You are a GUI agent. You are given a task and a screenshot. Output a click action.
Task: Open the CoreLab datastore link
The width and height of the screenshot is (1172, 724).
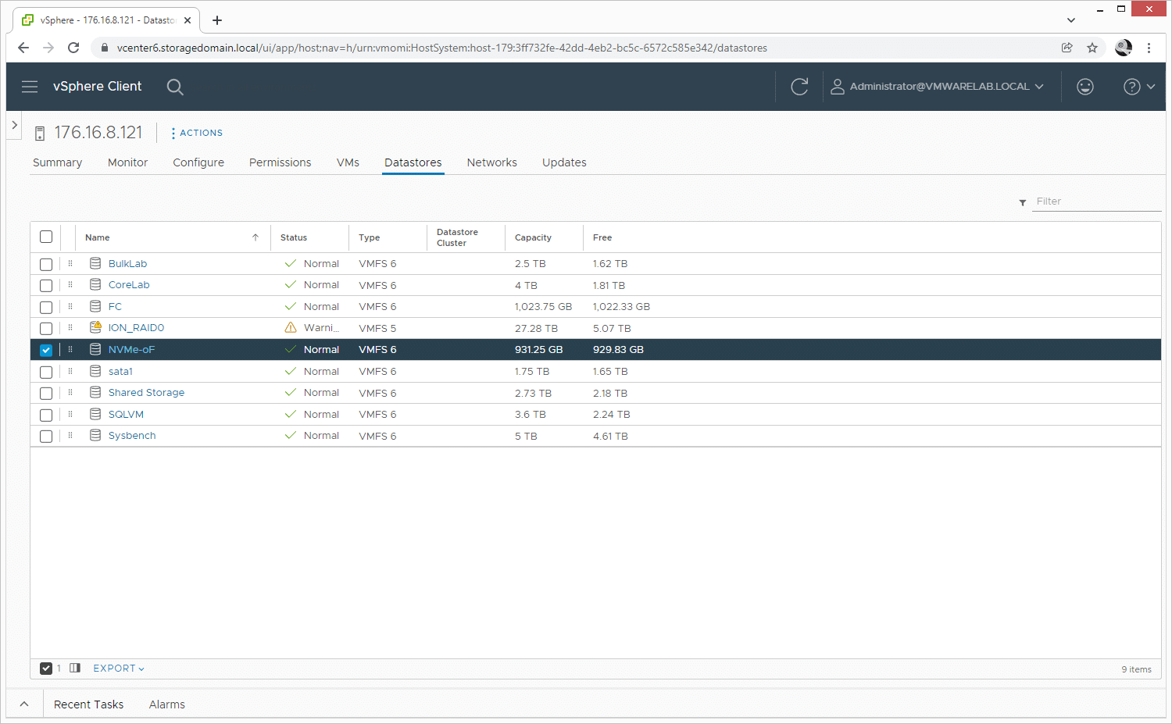[x=129, y=285]
